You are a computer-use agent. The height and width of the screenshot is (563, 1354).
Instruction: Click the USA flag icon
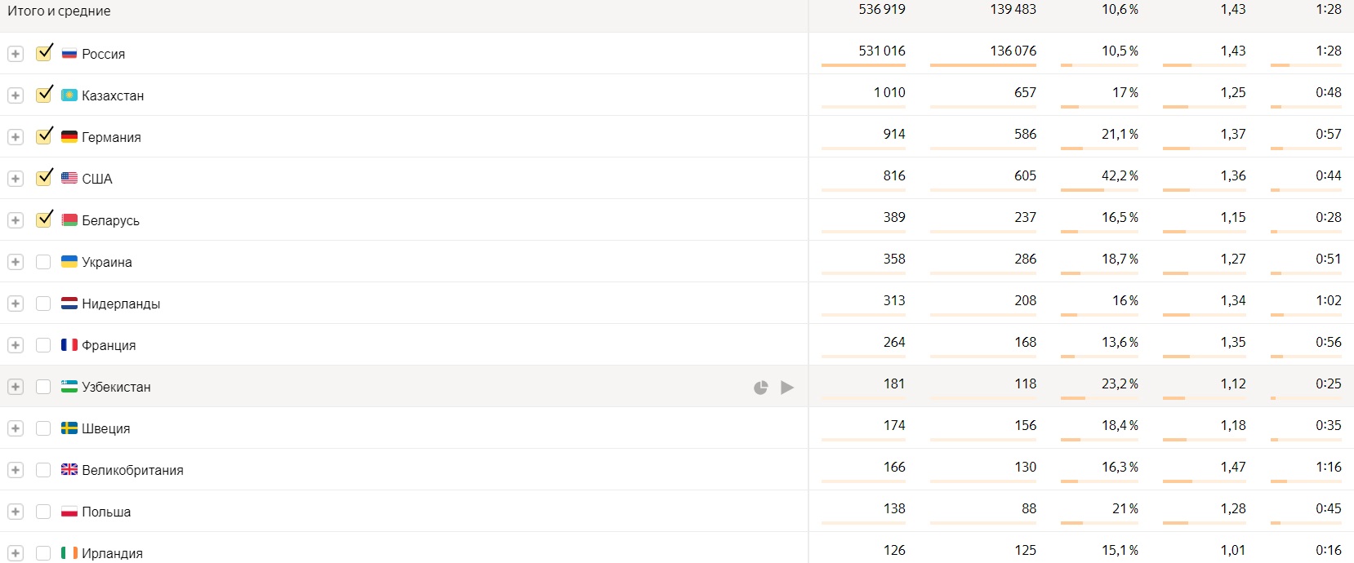(x=69, y=179)
